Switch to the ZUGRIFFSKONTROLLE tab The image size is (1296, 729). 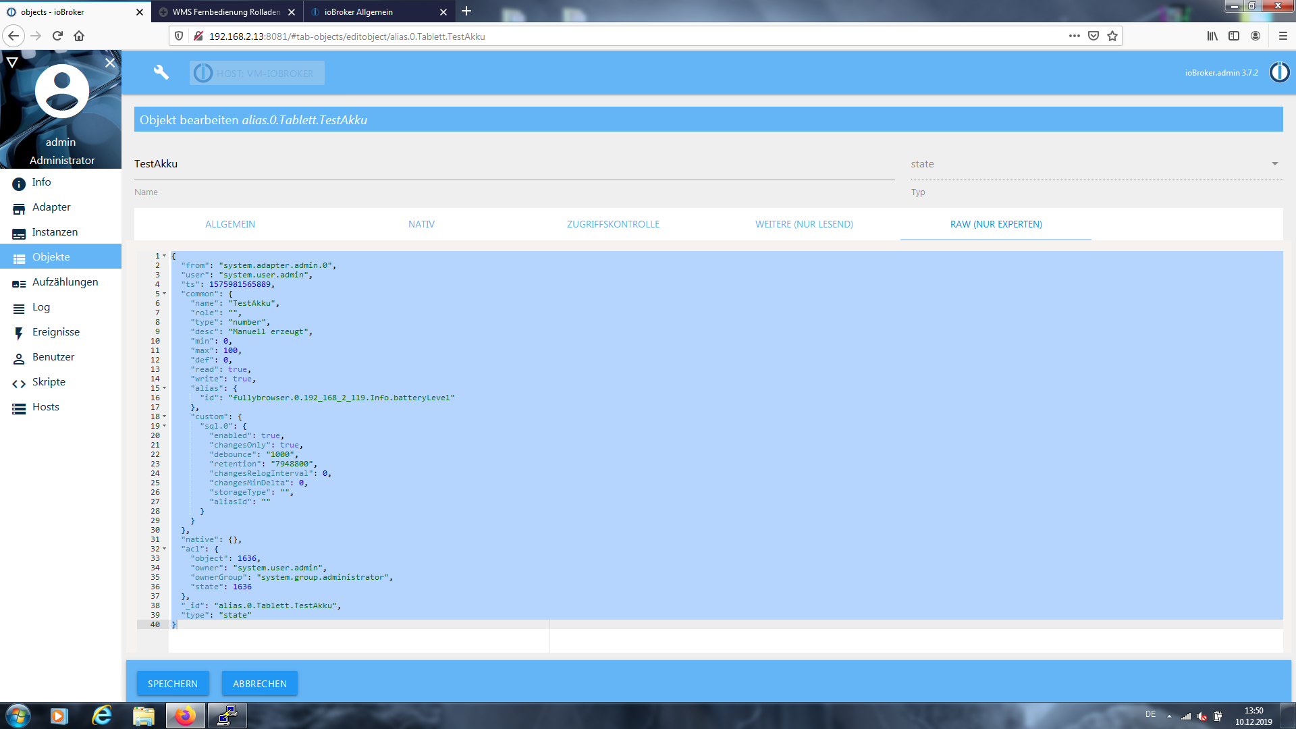coord(613,224)
